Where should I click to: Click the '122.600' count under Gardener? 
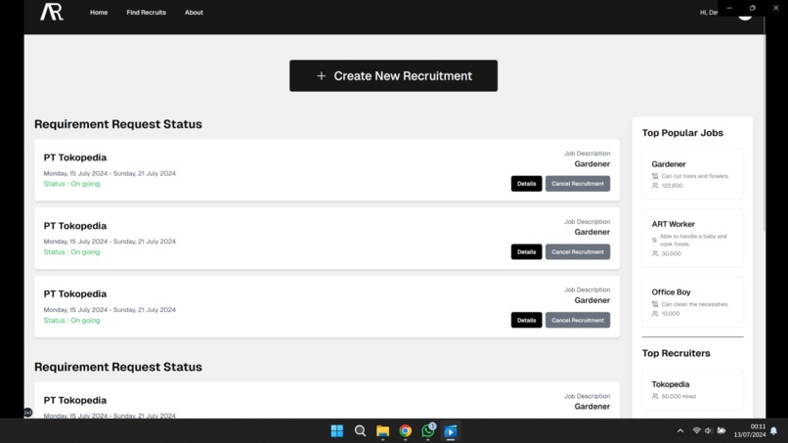coord(672,186)
